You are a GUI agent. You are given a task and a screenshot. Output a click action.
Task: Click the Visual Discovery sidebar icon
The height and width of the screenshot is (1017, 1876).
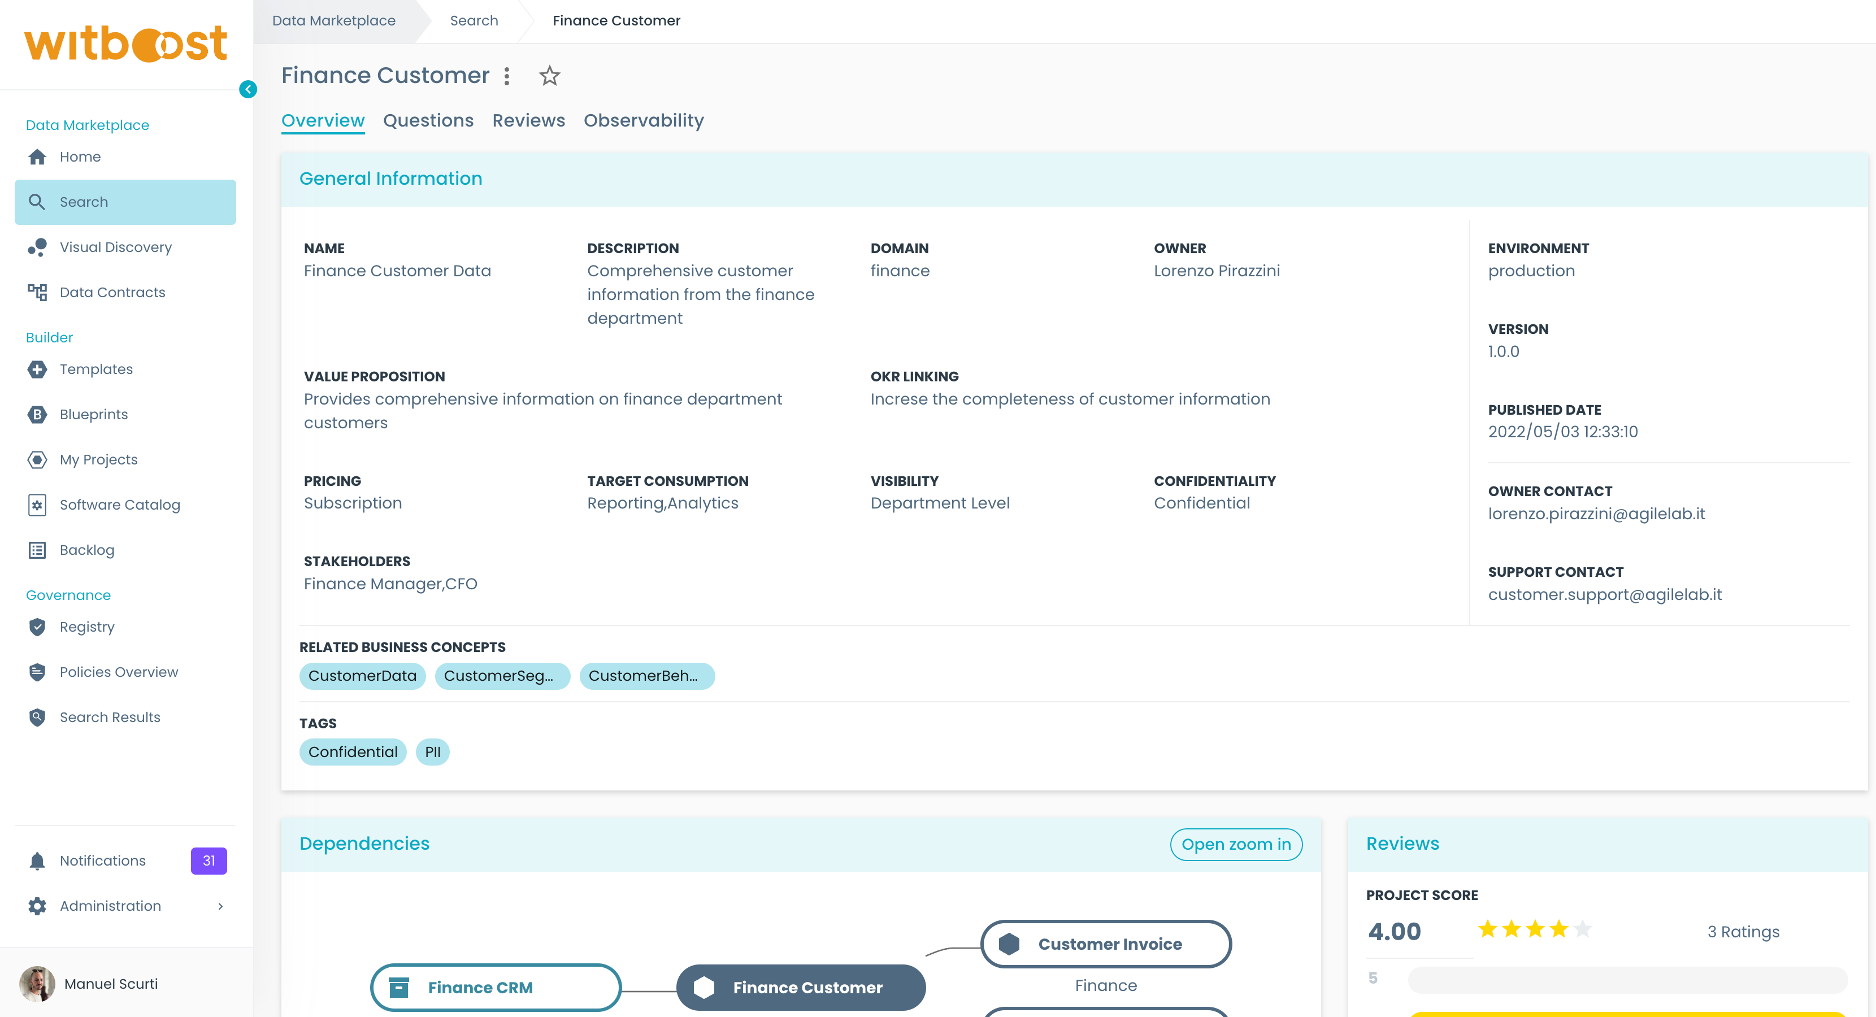(x=37, y=247)
